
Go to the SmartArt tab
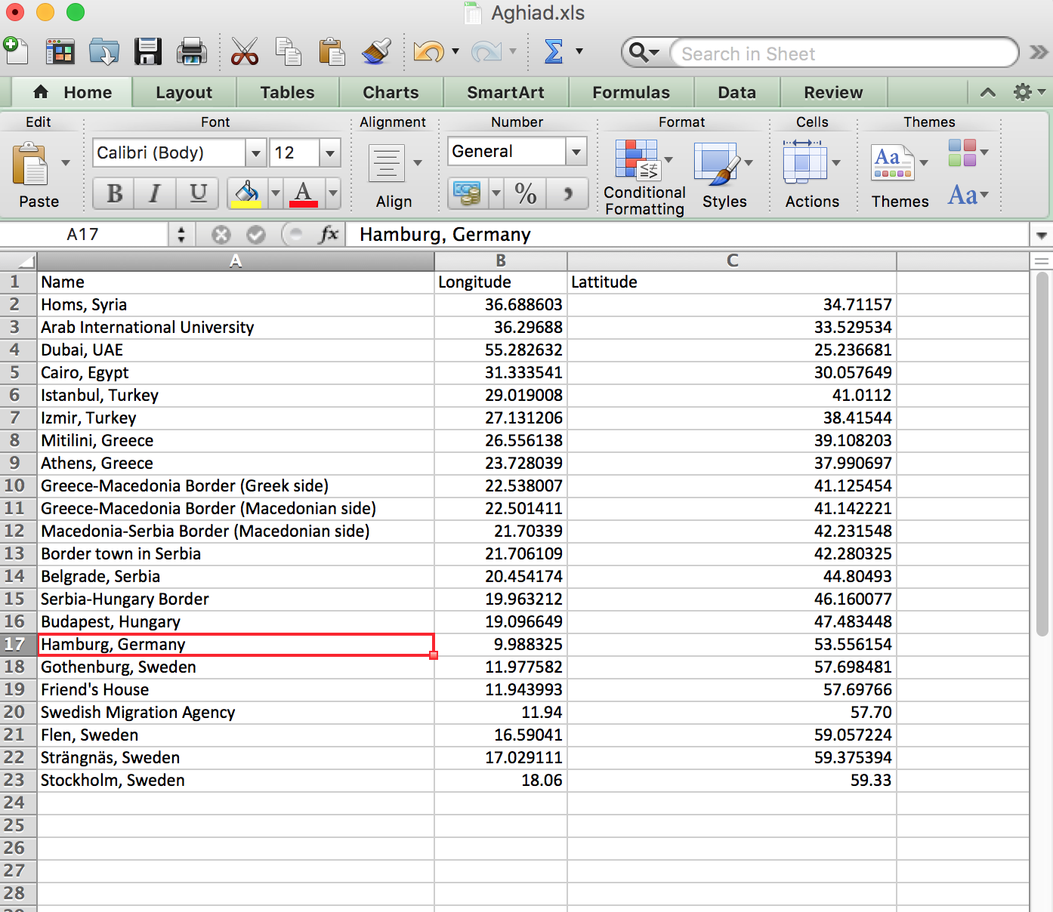[506, 92]
